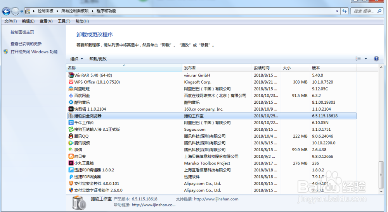This screenshot has width=388, height=212.
Task: Click the 向日葵 program icon
Action: click(x=71, y=156)
